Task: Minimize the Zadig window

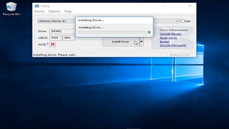Action: [164, 6]
